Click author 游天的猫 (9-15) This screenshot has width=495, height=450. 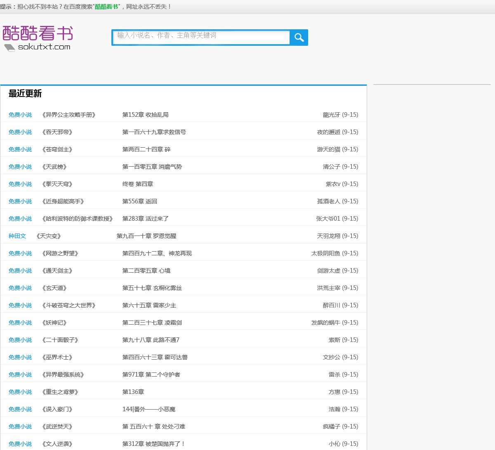tap(338, 149)
